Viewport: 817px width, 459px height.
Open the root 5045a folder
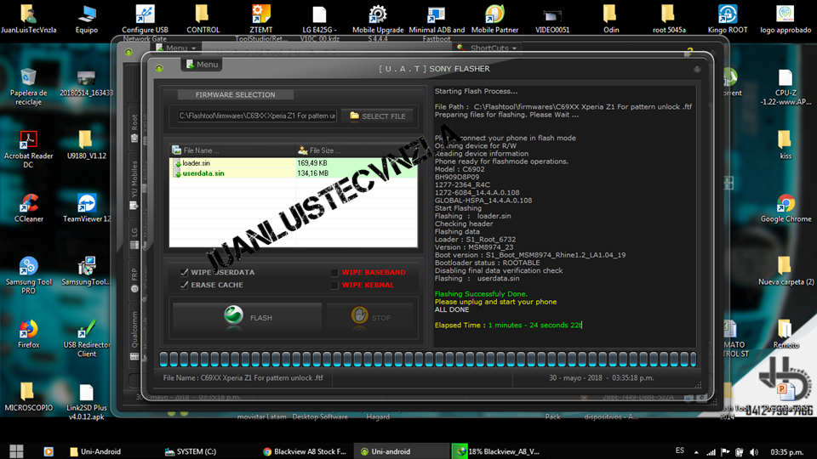[669, 19]
